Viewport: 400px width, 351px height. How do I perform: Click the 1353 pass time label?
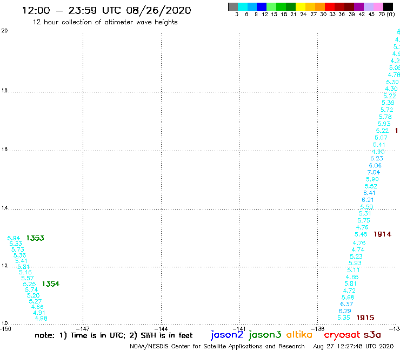(35, 238)
